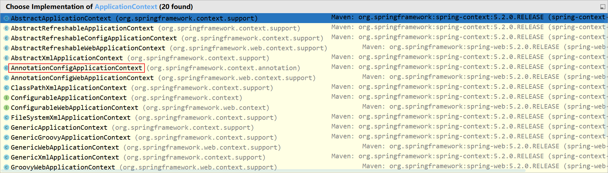
Task: Choose FileSystemXmlApplicationContext implementation
Action: (x=70, y=118)
